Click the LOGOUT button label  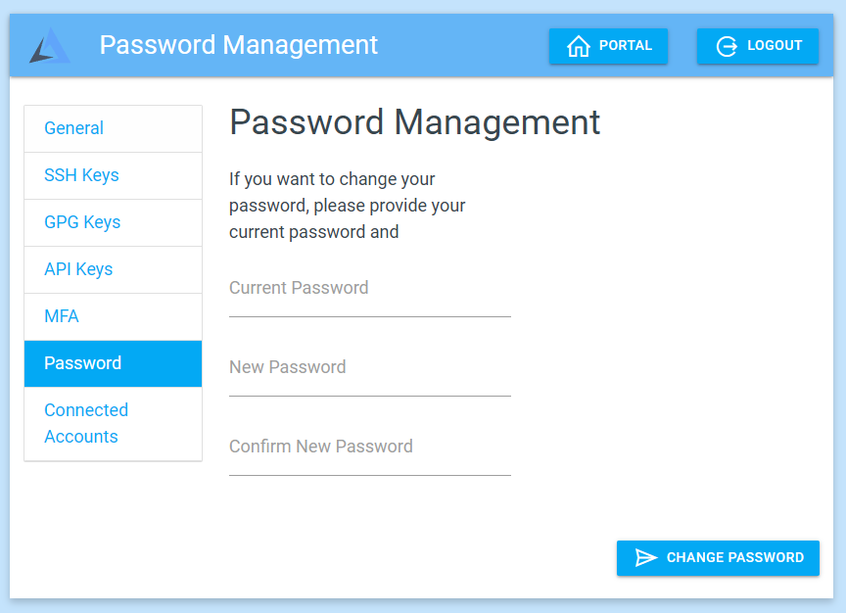point(775,46)
